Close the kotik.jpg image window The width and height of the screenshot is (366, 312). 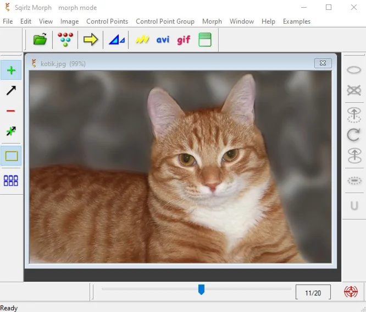323,63
